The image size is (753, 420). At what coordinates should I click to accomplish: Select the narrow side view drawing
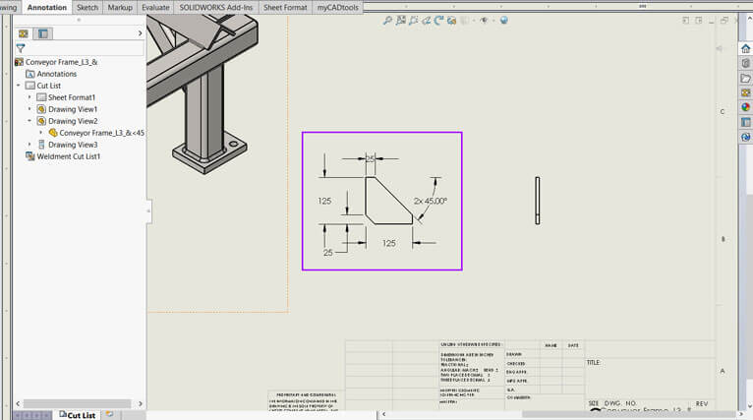pos(538,201)
